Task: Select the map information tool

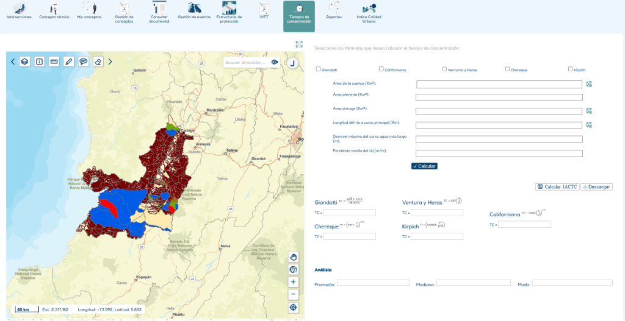Action: 40,62
